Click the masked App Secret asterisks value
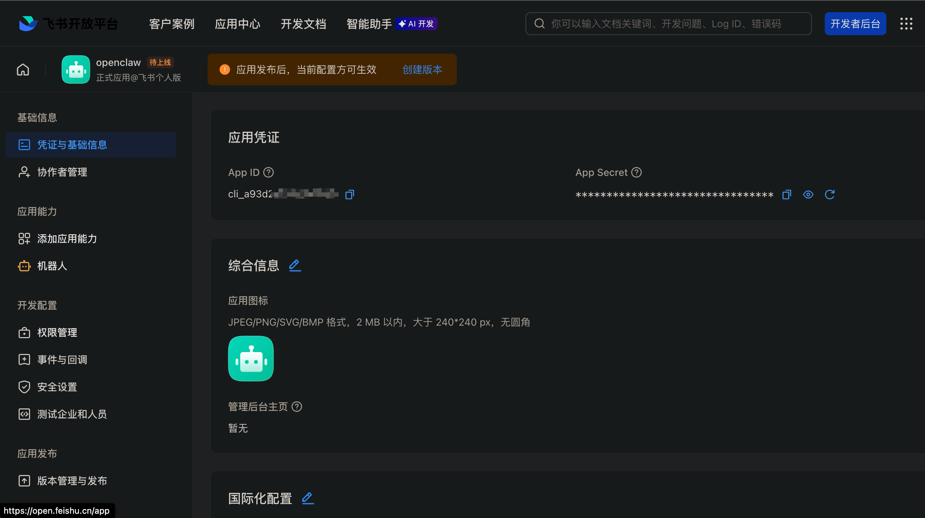The image size is (925, 518). 674,195
